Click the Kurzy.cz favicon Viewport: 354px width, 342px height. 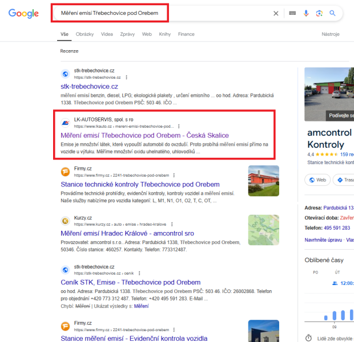pyautogui.click(x=65, y=221)
